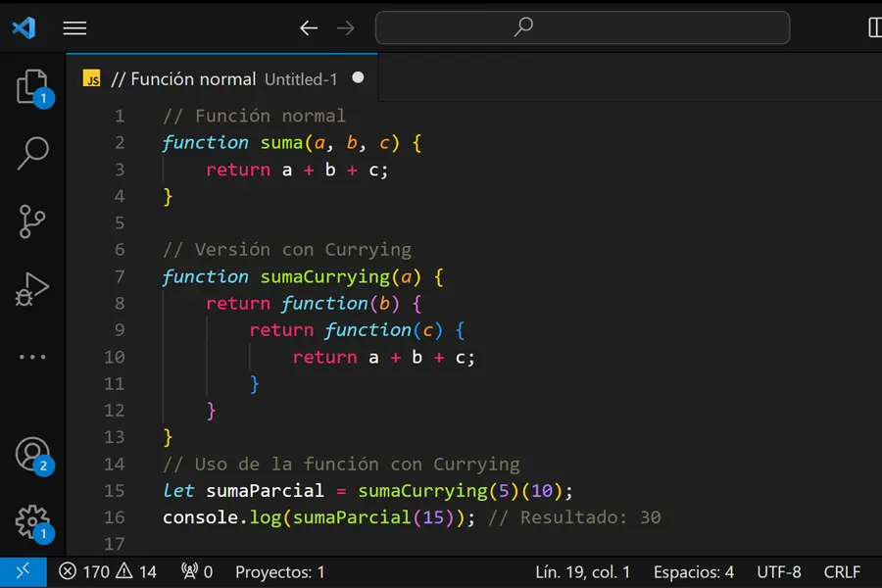Viewport: 882px width, 588px height.
Task: Click line number 17 in gutter
Action: coord(115,544)
